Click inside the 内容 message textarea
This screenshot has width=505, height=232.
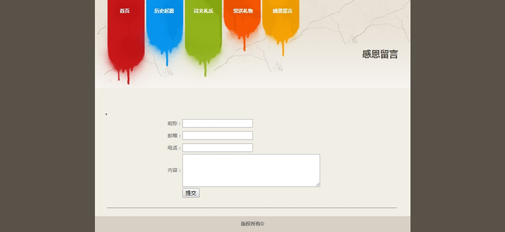(251, 170)
